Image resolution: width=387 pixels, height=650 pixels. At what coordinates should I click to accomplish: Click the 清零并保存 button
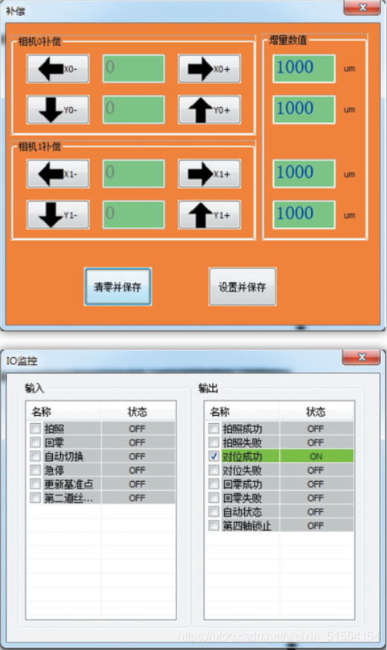(118, 287)
